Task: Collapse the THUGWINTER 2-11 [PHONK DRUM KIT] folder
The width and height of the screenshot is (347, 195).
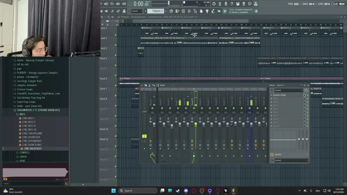Action: (x=38, y=110)
